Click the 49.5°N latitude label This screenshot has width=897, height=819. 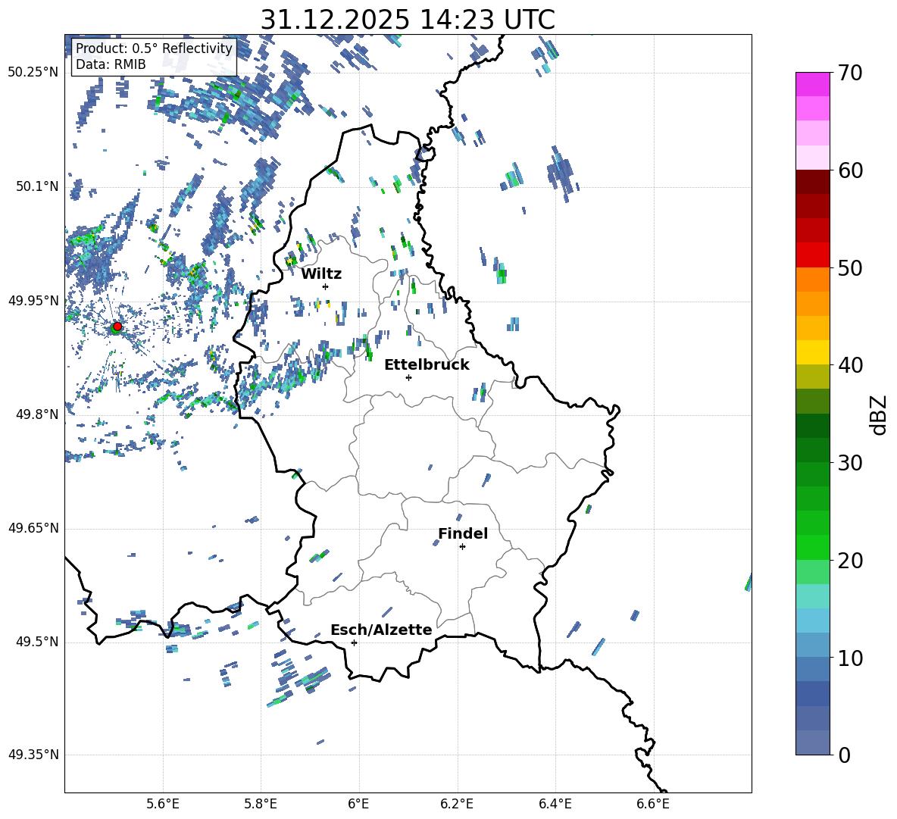pyautogui.click(x=38, y=642)
